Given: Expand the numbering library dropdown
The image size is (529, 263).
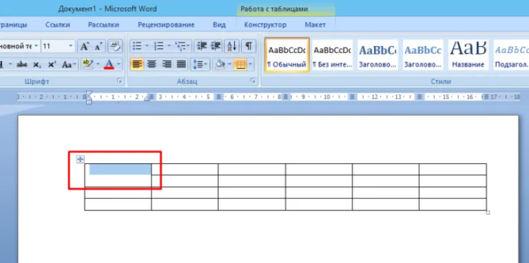Looking at the screenshot, I should 169,46.
